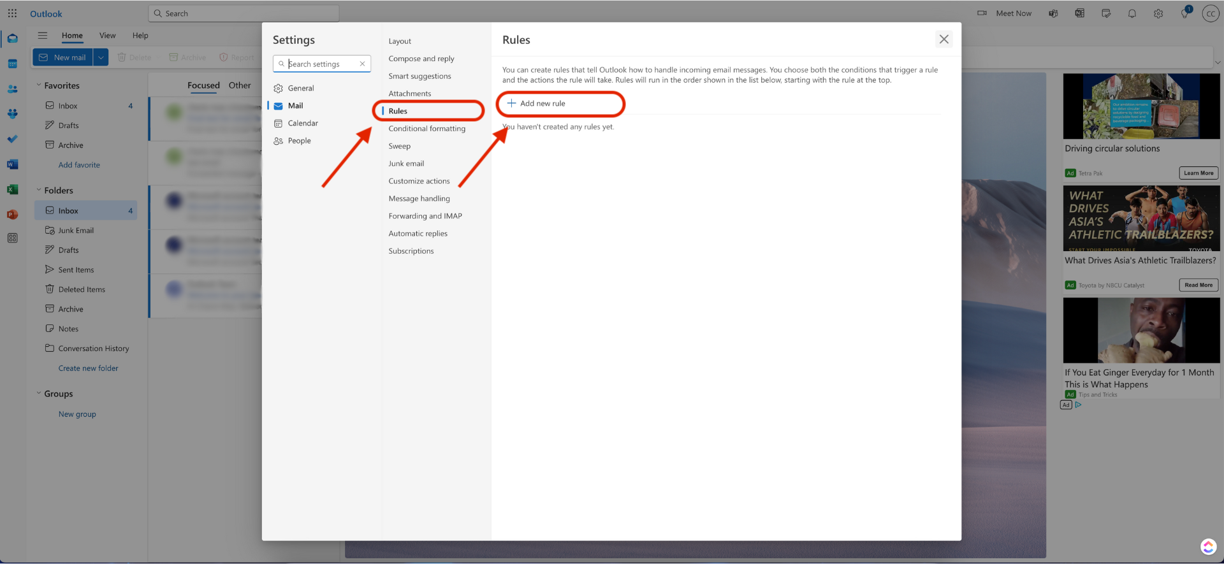Open the Help ribbon tab
Viewport: 1224px width, 564px height.
(140, 36)
